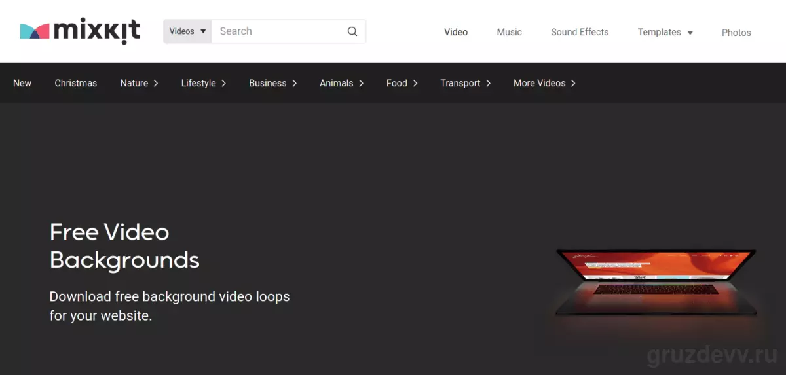Open the Video section
This screenshot has width=786, height=375.
456,32
